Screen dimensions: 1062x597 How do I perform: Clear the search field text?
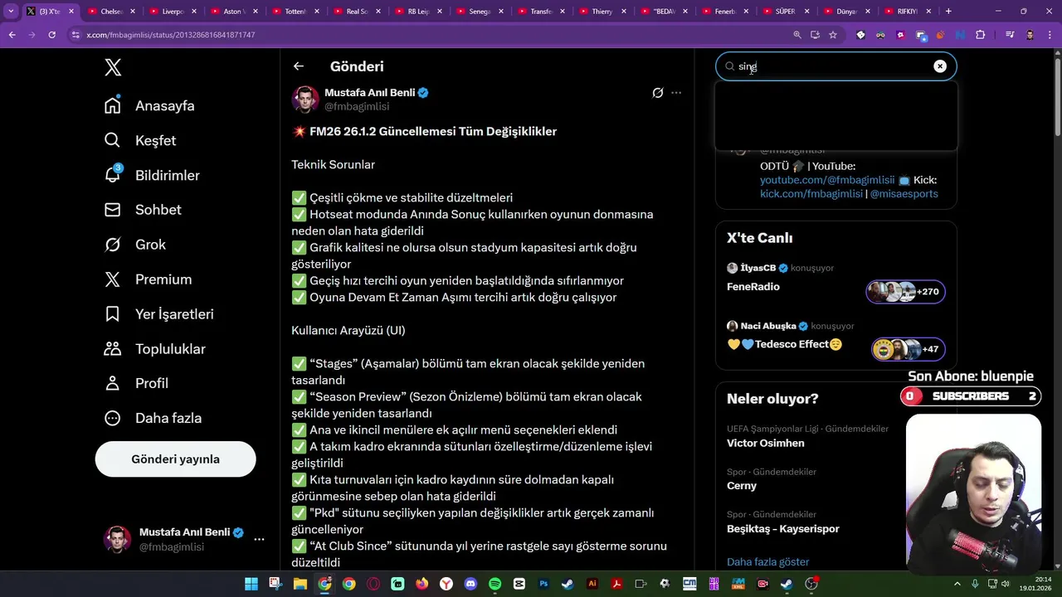coord(939,66)
